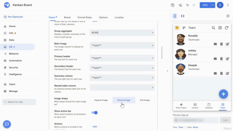Collapse the preview panel with arrow
This screenshot has height=131, width=233.
167,71
